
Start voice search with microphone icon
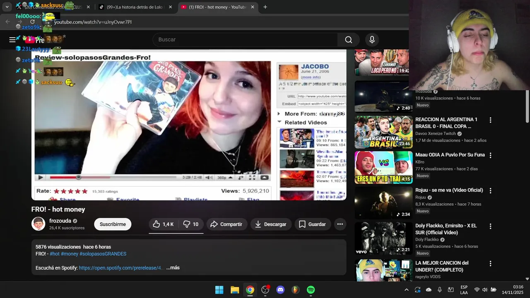(x=372, y=40)
